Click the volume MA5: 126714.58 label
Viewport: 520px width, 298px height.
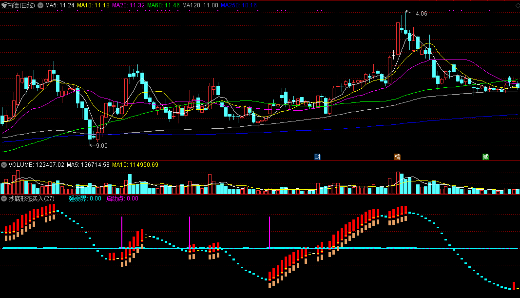coord(88,164)
